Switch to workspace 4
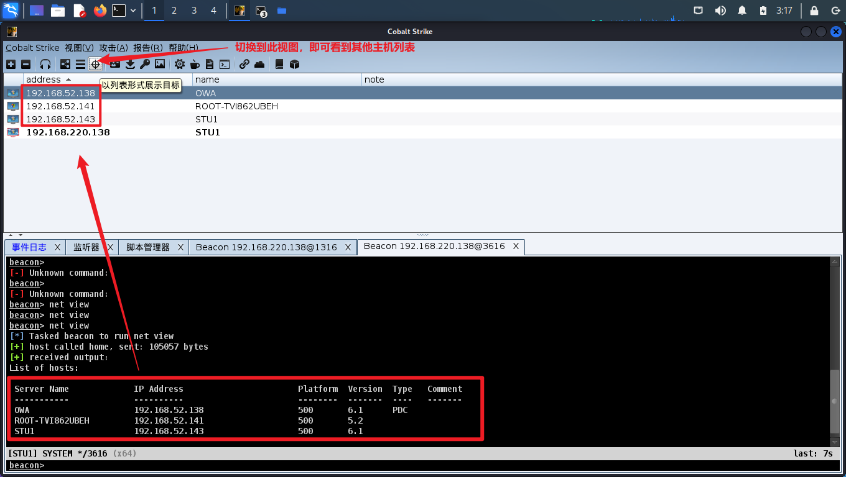Image resolution: width=846 pixels, height=477 pixels. [x=214, y=11]
